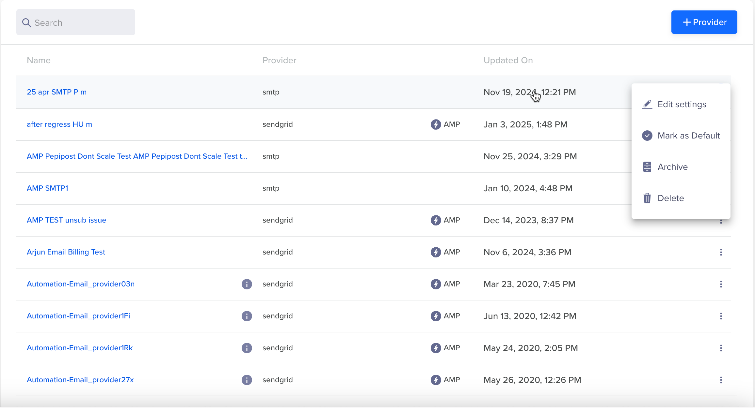
Task: Click the date 'Nov 6, 2024, 3:36 PM'
Action: [x=527, y=252]
